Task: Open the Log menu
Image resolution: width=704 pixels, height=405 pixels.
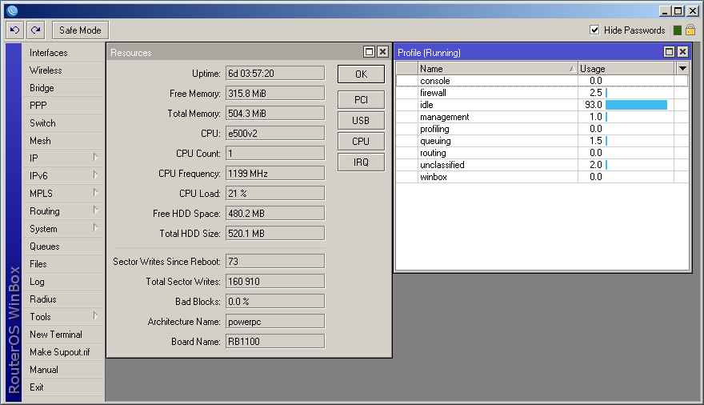Action: click(63, 282)
